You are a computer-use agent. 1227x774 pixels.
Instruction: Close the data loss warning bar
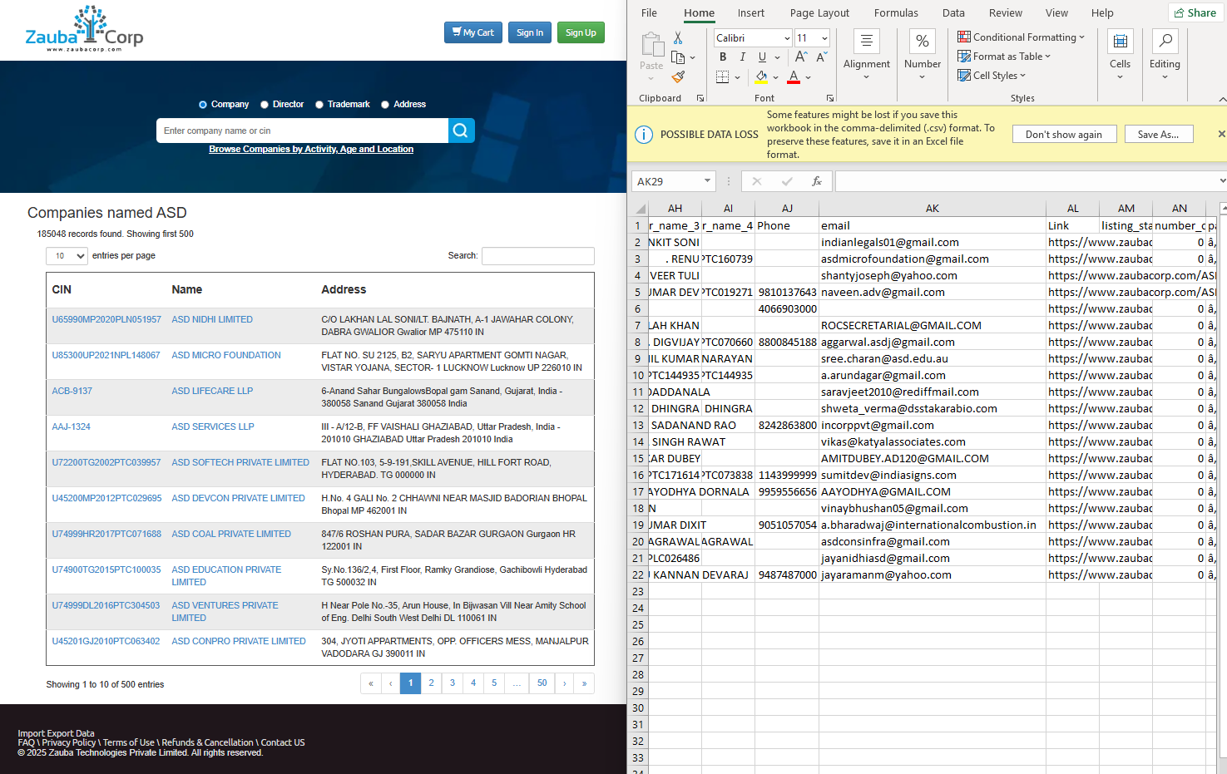pos(1221,134)
